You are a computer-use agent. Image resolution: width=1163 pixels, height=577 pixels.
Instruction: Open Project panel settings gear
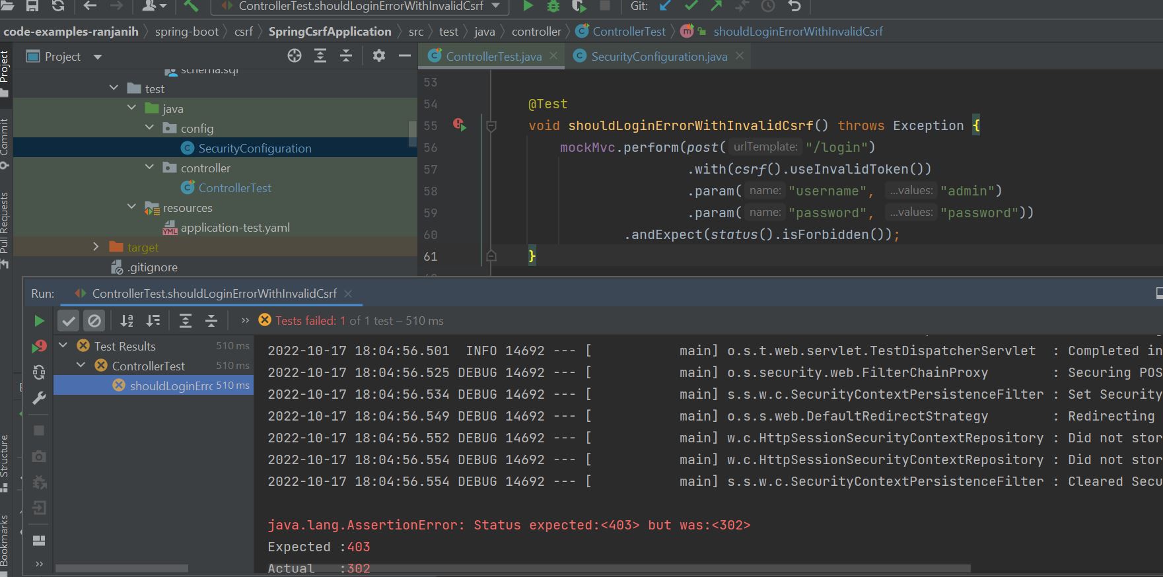click(378, 56)
